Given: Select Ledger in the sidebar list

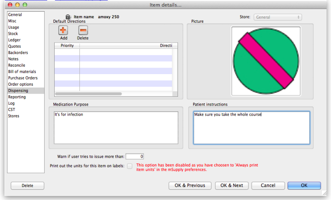Looking at the screenshot, I should [x=14, y=40].
